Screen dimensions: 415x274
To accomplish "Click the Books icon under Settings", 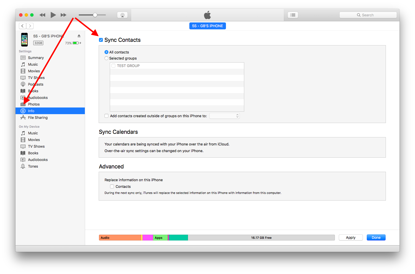I will (23, 91).
